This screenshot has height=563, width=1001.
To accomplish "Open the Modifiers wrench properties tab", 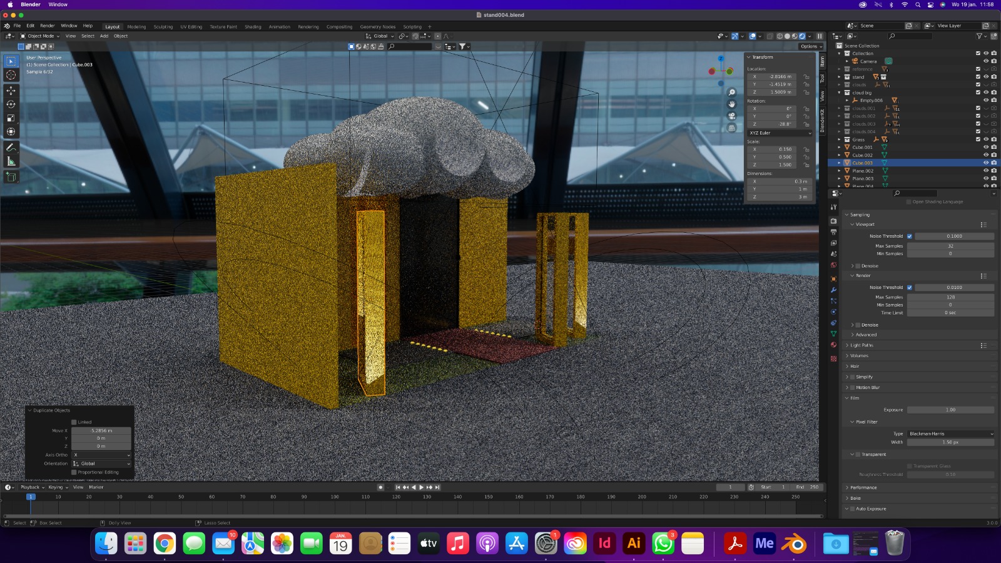I will (833, 290).
